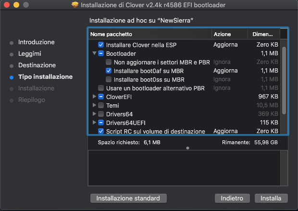Start installation with Installa button
This screenshot has width=298, height=211.
coord(271,199)
